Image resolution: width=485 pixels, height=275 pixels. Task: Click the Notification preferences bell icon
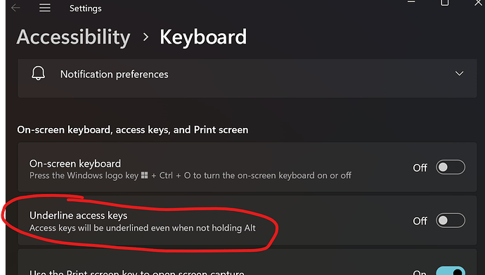[x=39, y=74]
